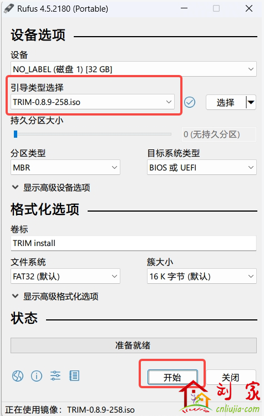Click the 准备就绪 status progress bar
Screen dimensions: 264x416
click(x=134, y=345)
